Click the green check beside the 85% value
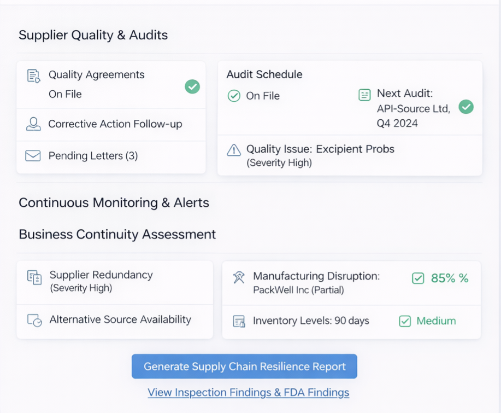 (418, 278)
